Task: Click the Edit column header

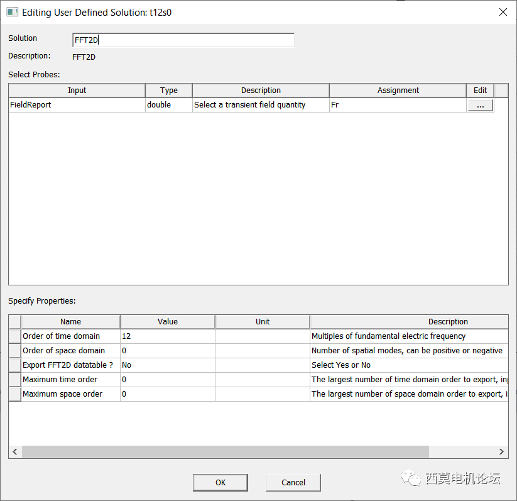Action: (x=479, y=90)
